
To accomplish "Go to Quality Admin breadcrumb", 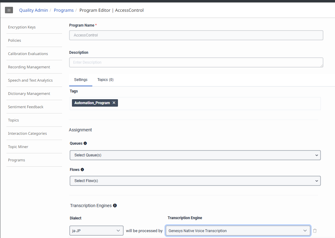I will [x=33, y=10].
